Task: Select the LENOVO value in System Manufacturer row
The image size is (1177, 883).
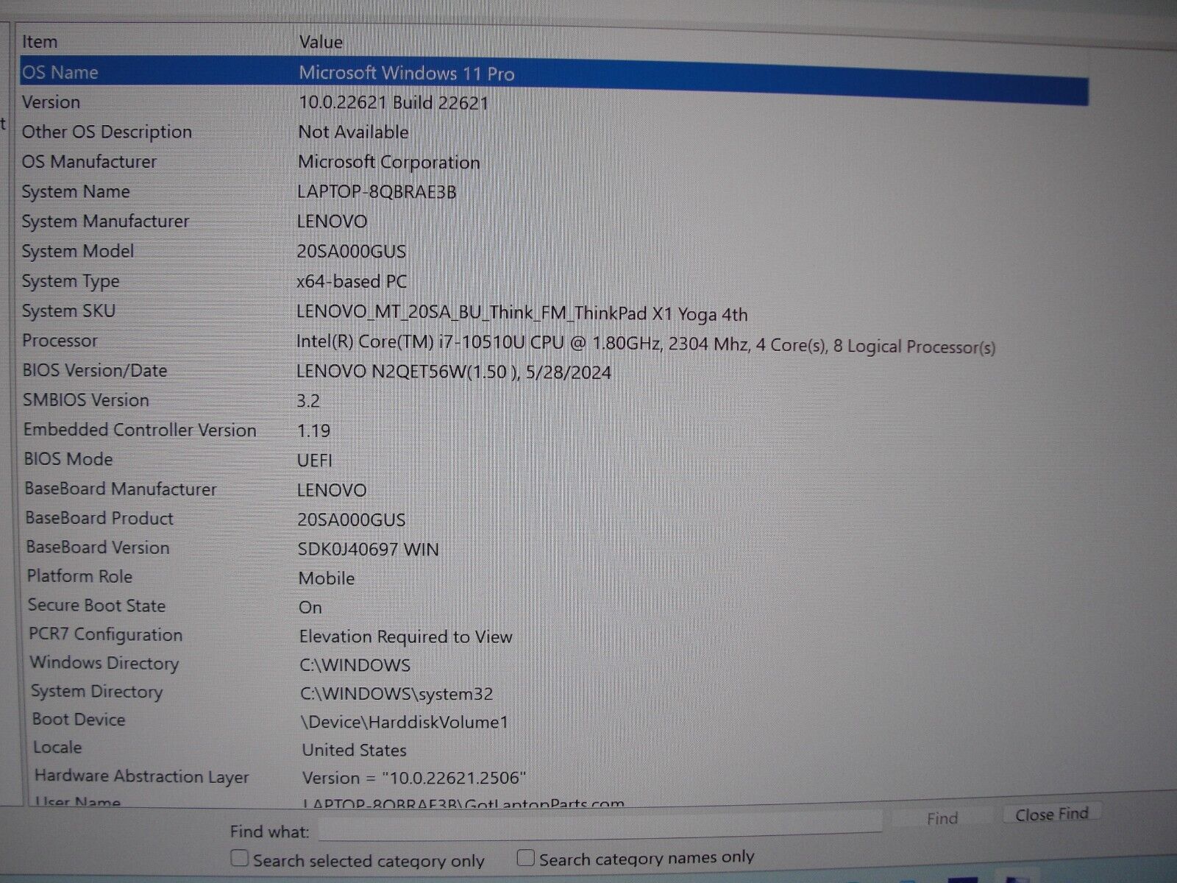Action: pos(332,221)
